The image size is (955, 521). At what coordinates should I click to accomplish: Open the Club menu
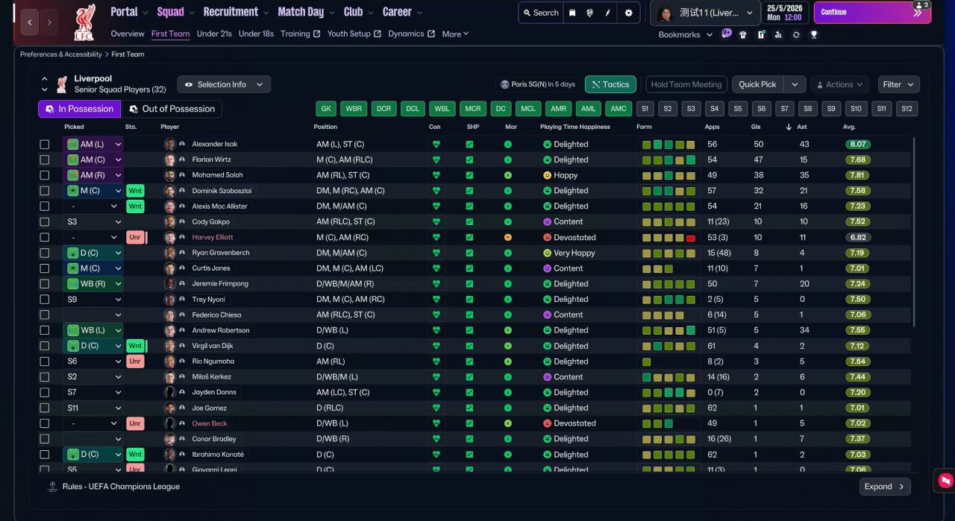tap(357, 12)
